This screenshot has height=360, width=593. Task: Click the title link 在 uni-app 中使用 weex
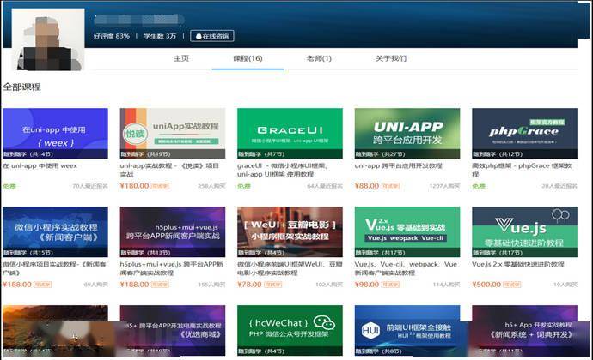point(40,165)
